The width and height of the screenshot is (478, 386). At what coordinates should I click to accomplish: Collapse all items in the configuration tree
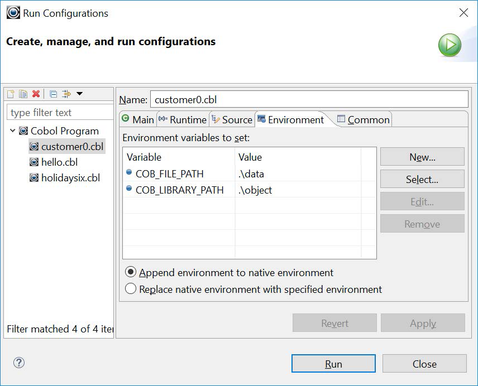click(54, 94)
